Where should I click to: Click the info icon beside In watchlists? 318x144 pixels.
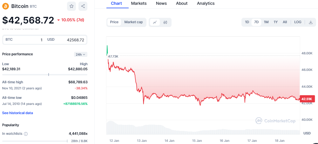pyautogui.click(x=26, y=134)
